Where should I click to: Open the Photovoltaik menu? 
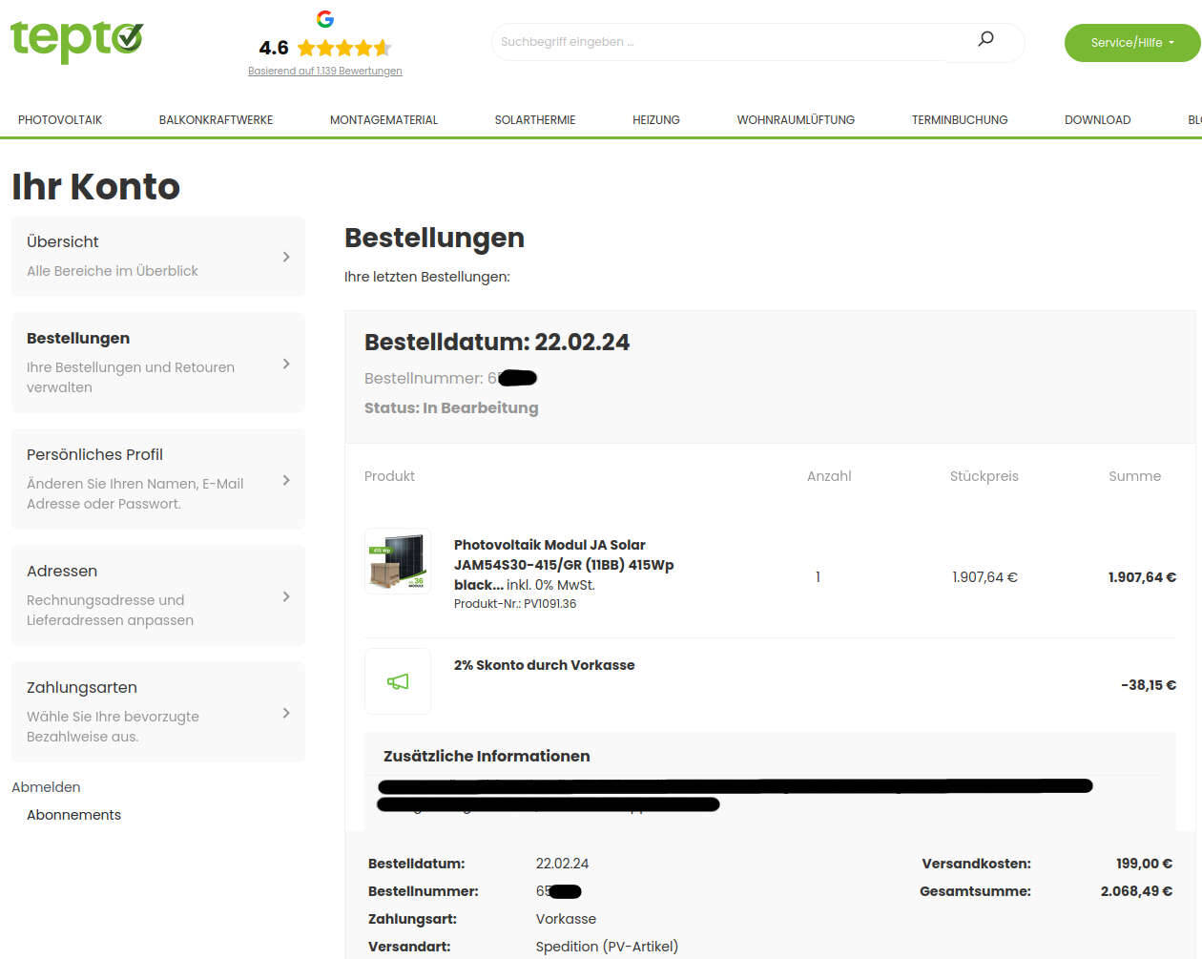point(60,120)
